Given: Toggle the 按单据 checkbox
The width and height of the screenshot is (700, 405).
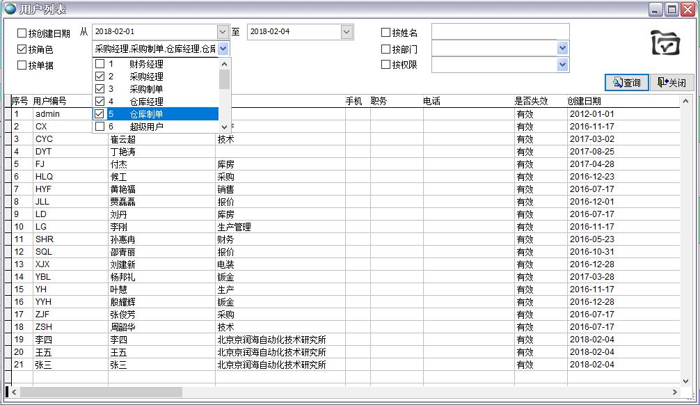Looking at the screenshot, I should pos(22,65).
